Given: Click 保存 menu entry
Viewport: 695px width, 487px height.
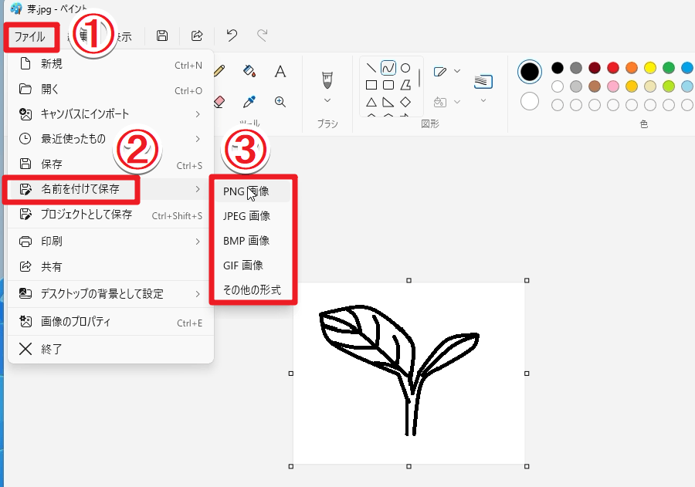Looking at the screenshot, I should click(x=110, y=164).
